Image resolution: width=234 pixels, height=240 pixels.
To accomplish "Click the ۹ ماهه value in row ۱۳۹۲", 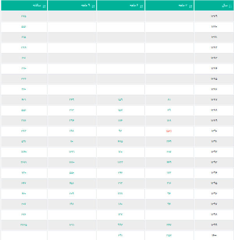I will pyautogui.click(x=72, y=152).
